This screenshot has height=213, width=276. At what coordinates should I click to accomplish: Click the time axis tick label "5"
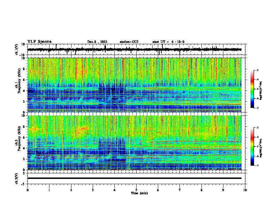pyautogui.click(x=136, y=190)
